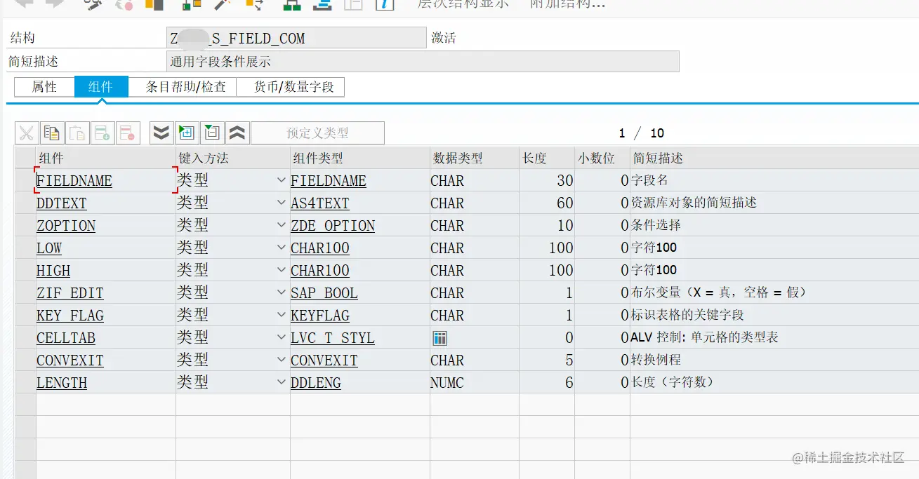This screenshot has width=919, height=479.
Task: Click the 长度 column header
Action: click(x=547, y=158)
